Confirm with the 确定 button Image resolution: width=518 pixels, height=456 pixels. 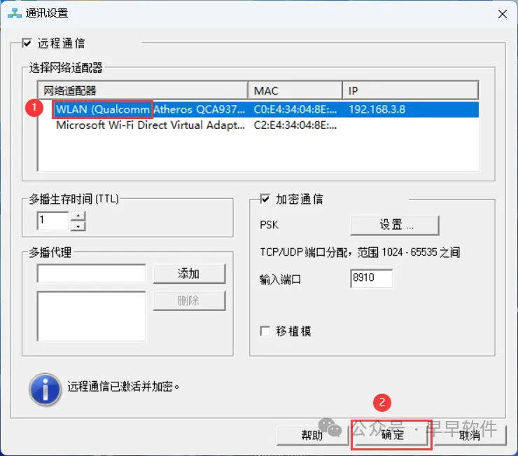[x=392, y=435]
